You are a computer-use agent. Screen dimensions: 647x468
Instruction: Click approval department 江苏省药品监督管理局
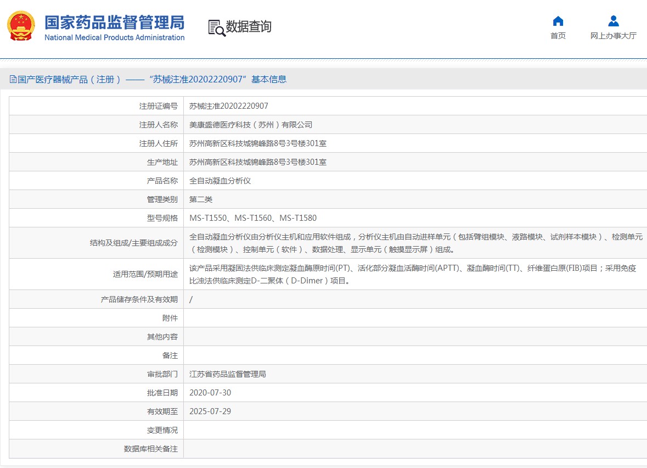(227, 374)
